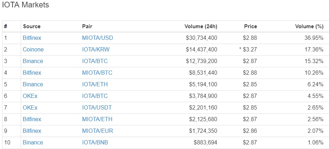
Task: Open the MIOTA/EUR pair link
Action: point(97,131)
